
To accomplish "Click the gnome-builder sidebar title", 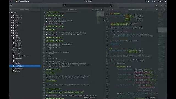I will click(25, 9).
